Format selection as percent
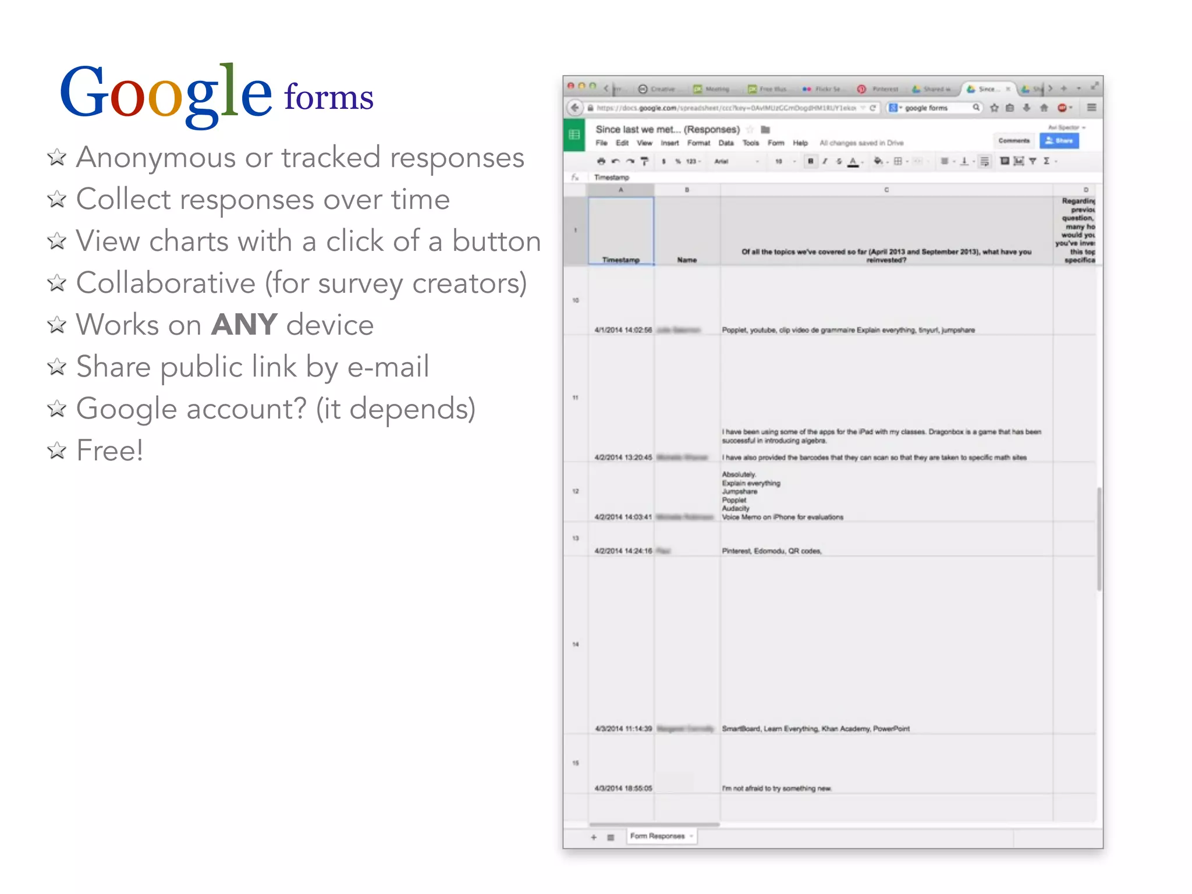The height and width of the screenshot is (894, 1192). click(x=678, y=161)
